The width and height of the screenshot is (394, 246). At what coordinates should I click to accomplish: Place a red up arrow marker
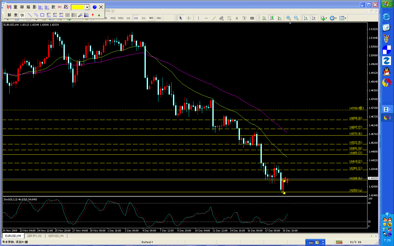(93, 15)
